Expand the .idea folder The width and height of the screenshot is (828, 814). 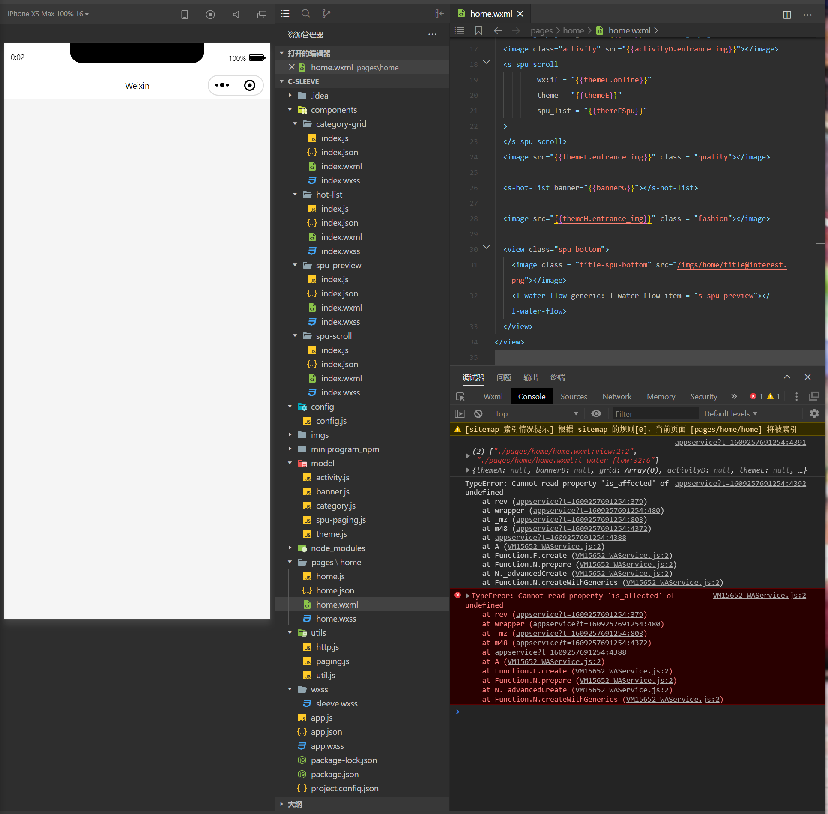(290, 95)
